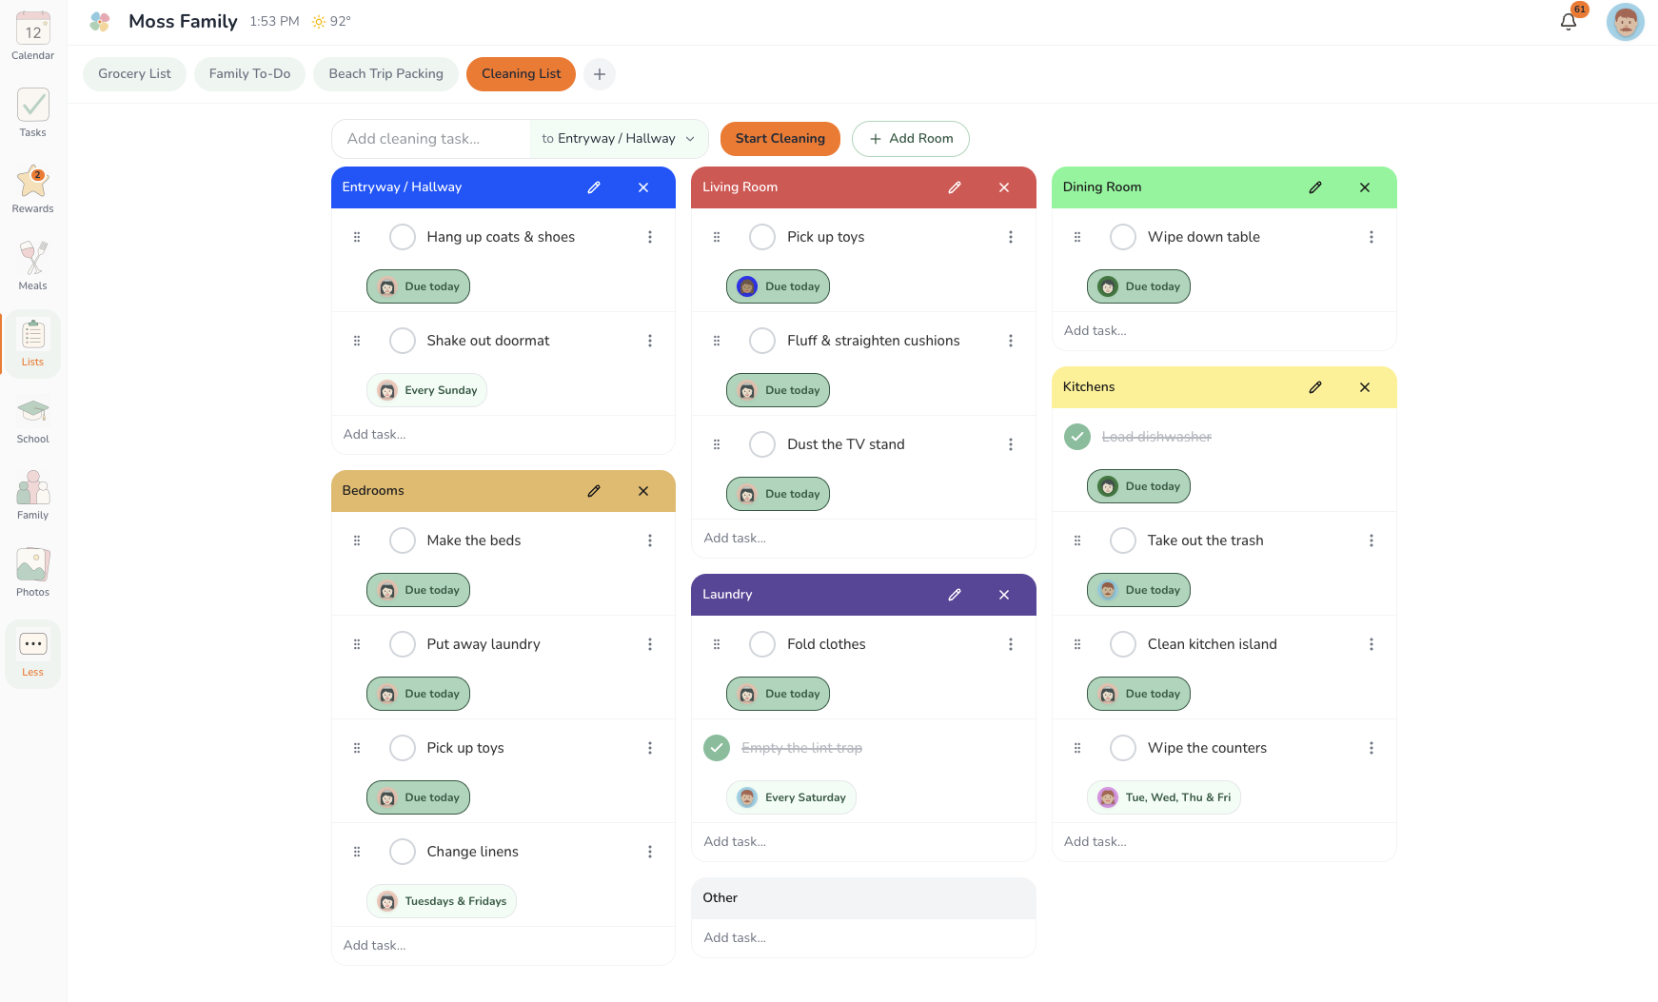1658x1002 pixels.
Task: Check off Hang up coats & shoes
Action: click(x=403, y=237)
